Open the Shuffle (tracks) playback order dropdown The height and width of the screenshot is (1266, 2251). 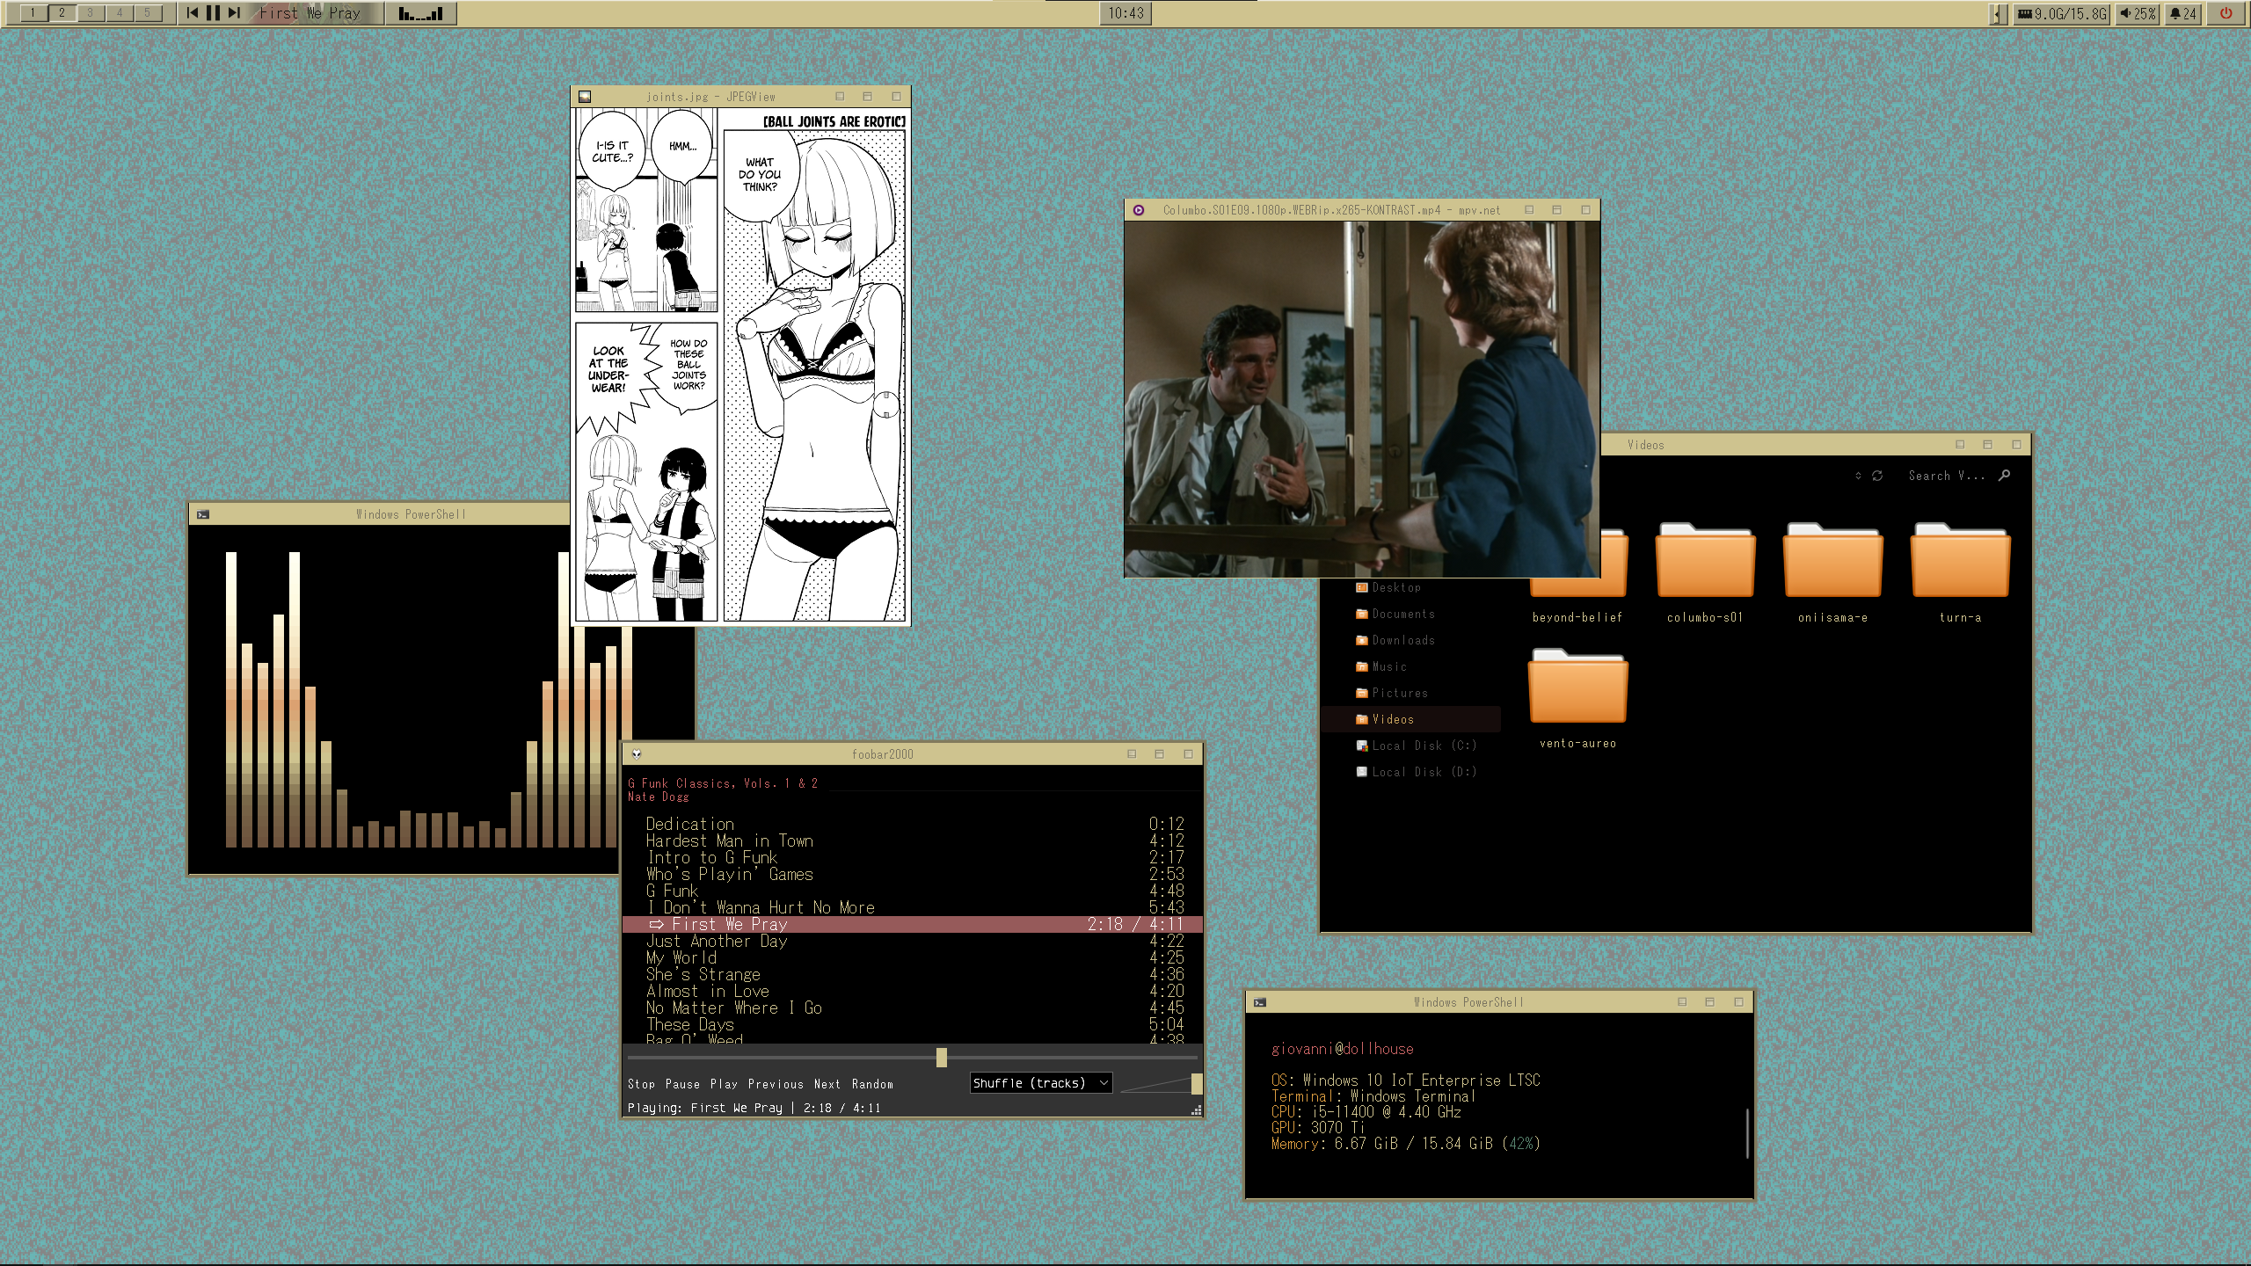(x=1041, y=1083)
